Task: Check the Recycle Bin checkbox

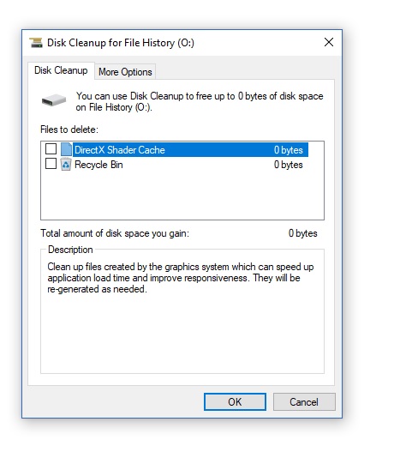Action: pyautogui.click(x=51, y=164)
